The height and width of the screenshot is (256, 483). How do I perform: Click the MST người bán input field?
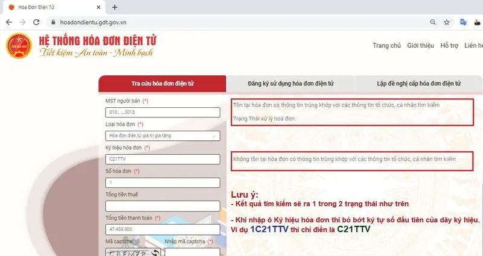(162, 112)
